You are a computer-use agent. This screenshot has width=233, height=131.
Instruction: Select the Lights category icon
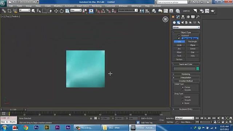coord(182,23)
